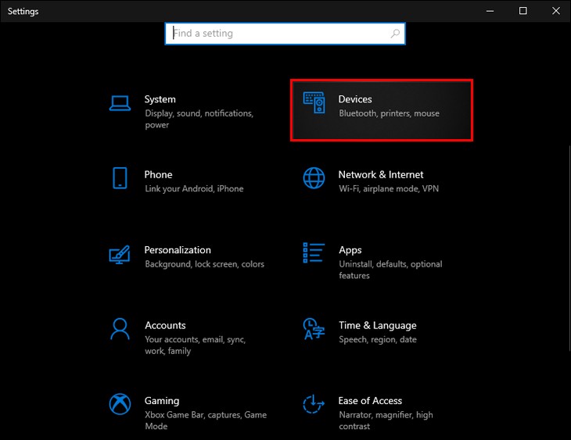Image resolution: width=571 pixels, height=440 pixels.
Task: Close the Settings window
Action: click(555, 11)
